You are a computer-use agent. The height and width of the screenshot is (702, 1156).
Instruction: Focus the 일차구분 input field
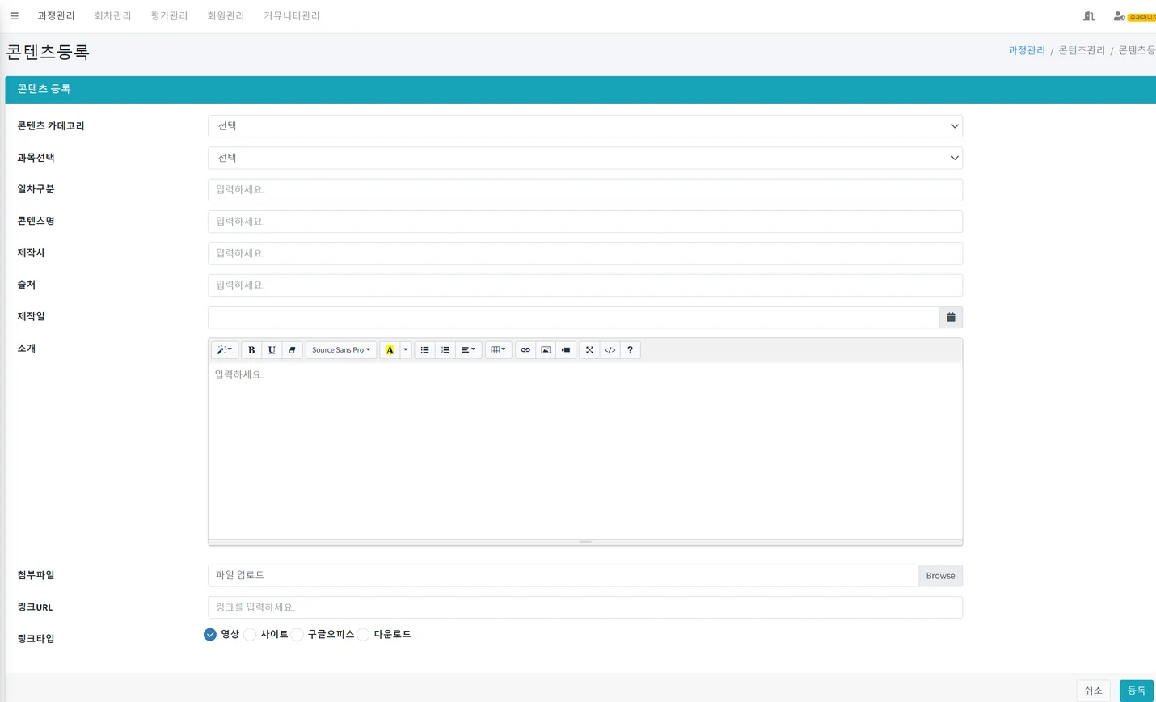(585, 190)
